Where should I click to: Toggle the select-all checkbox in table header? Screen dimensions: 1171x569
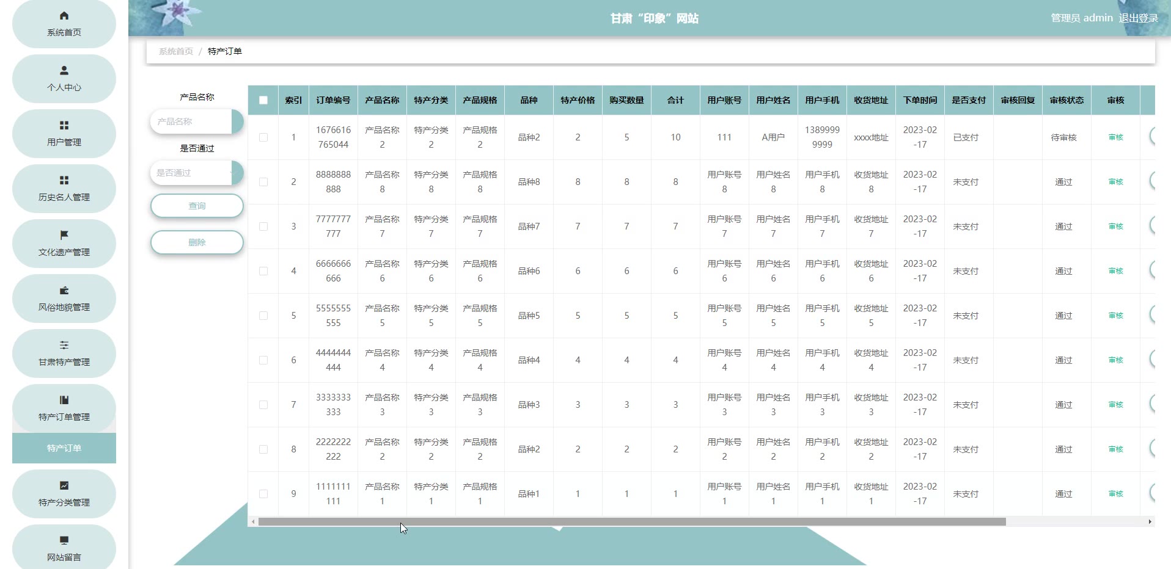pos(263,100)
